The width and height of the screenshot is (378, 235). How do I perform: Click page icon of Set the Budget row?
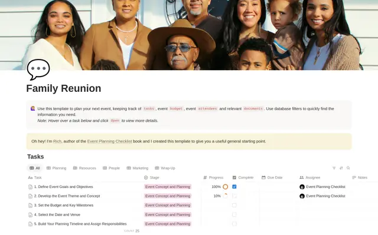coord(30,205)
